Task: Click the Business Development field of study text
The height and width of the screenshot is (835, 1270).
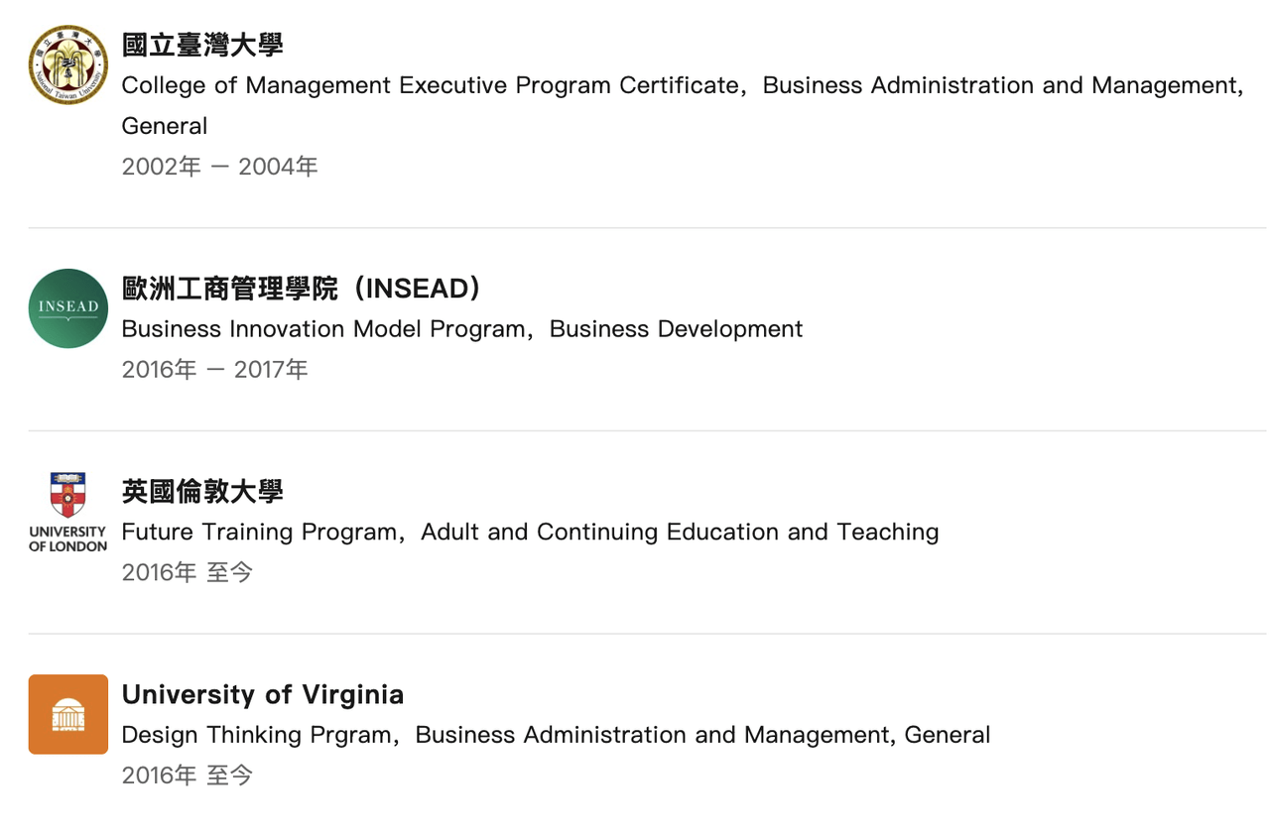Action: [x=676, y=329]
